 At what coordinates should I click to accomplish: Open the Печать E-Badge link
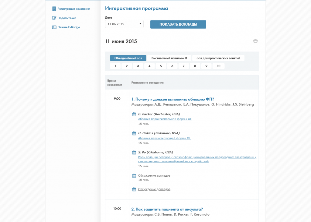(69, 27)
